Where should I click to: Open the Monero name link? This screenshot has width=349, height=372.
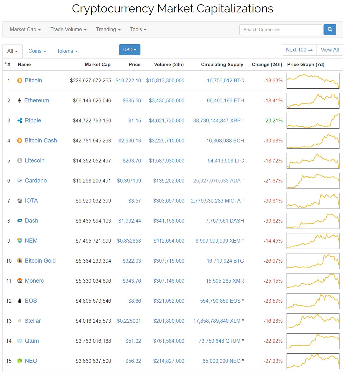coord(35,281)
